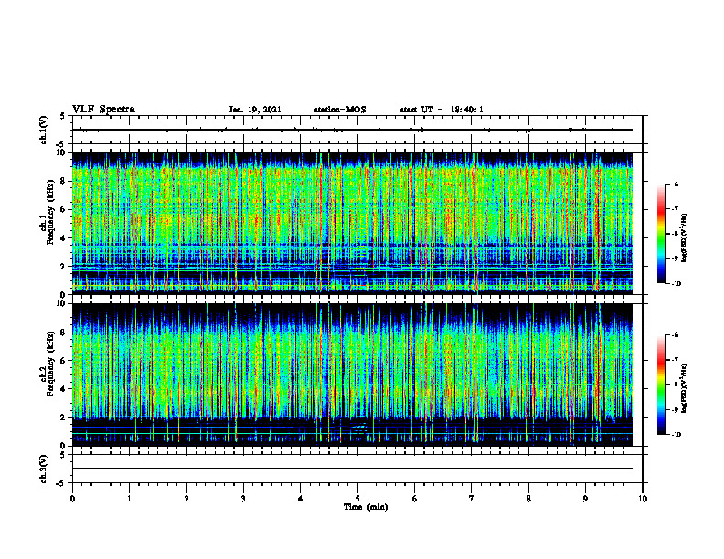Click the ch.2 colorbar "-10" tick label
Image resolution: width=724 pixels, height=559 pixels.
676,435
